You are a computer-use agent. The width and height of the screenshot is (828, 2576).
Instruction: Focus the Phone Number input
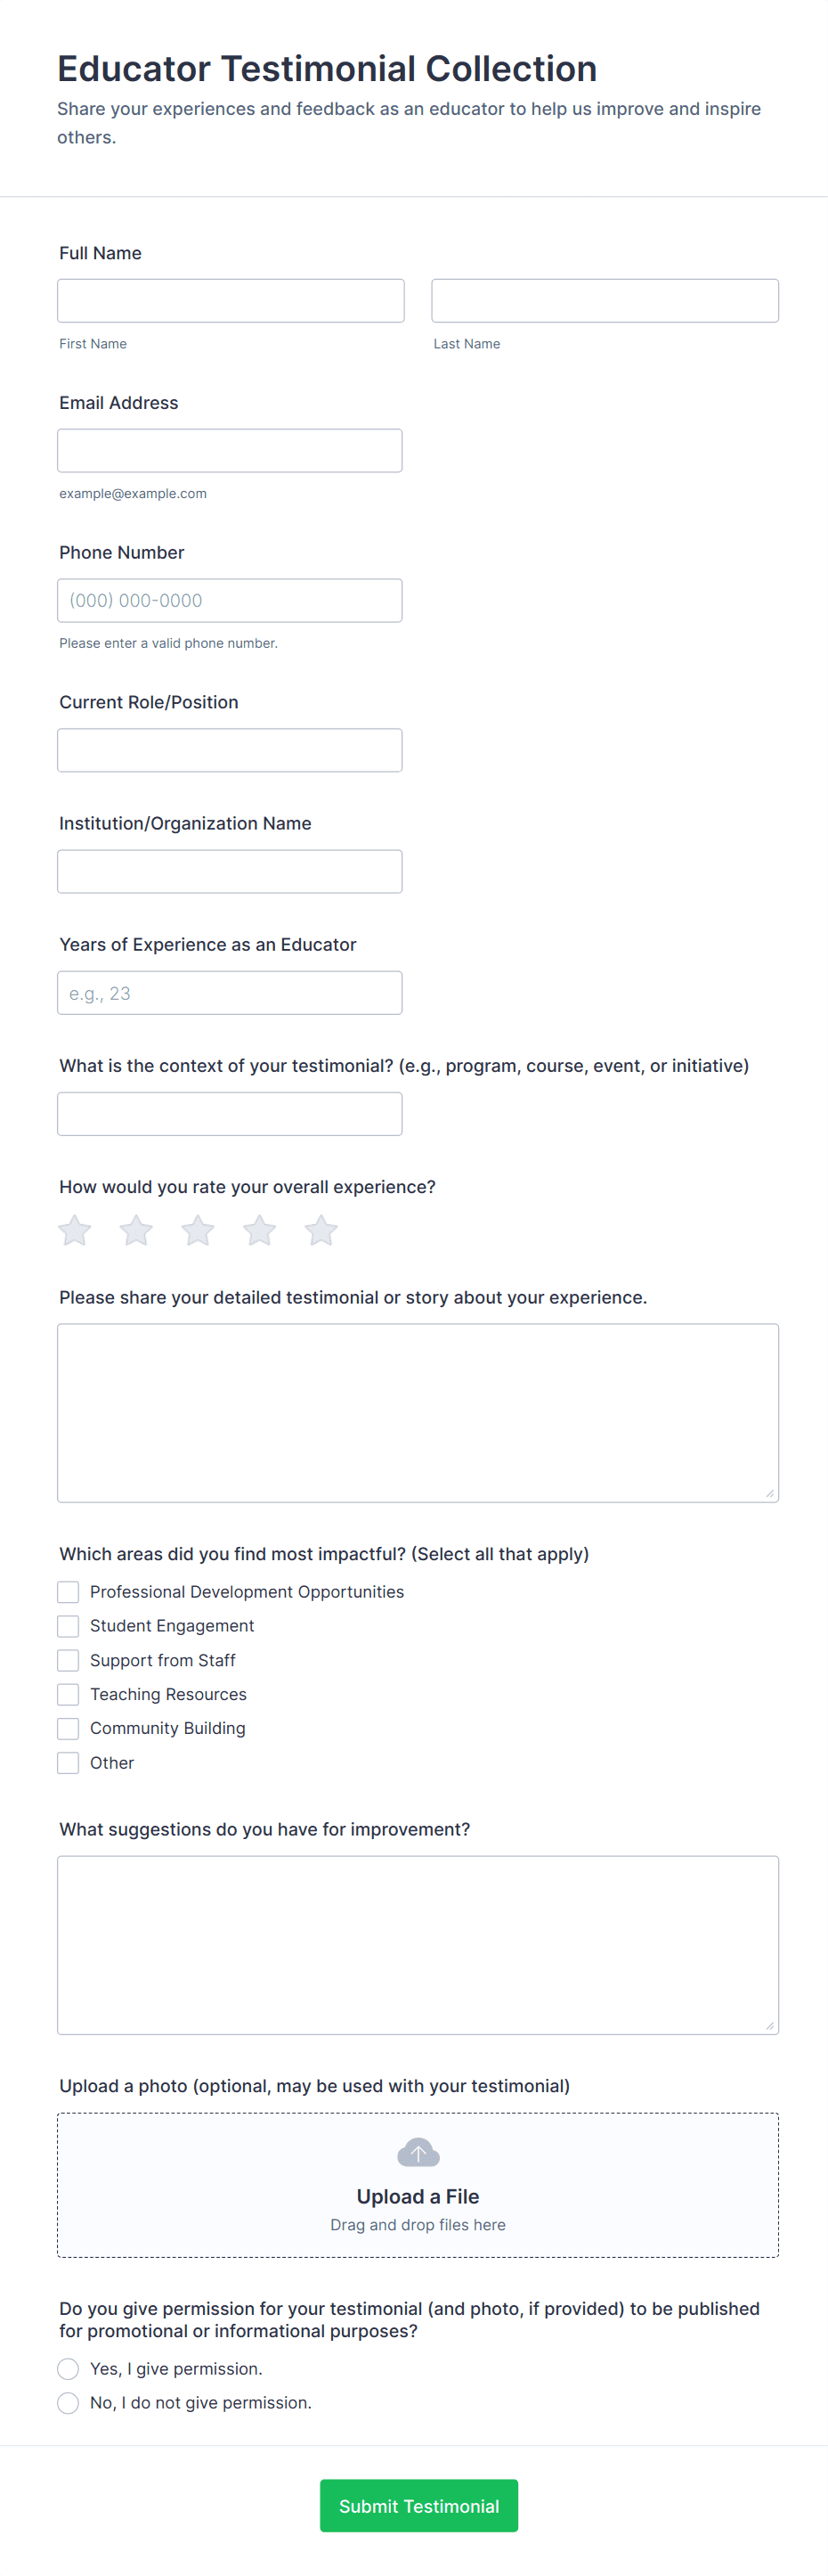point(230,601)
